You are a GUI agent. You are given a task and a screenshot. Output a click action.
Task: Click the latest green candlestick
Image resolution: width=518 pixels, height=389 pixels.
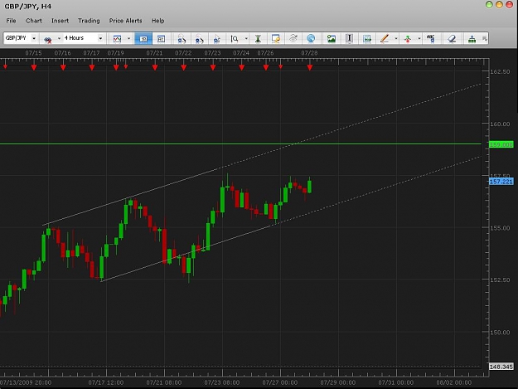[x=309, y=187]
